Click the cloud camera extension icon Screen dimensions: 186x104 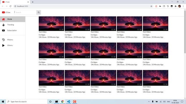160,6
